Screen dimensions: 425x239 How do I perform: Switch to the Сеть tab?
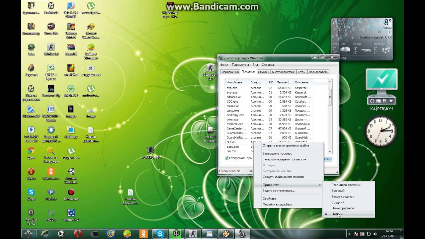[x=301, y=72]
